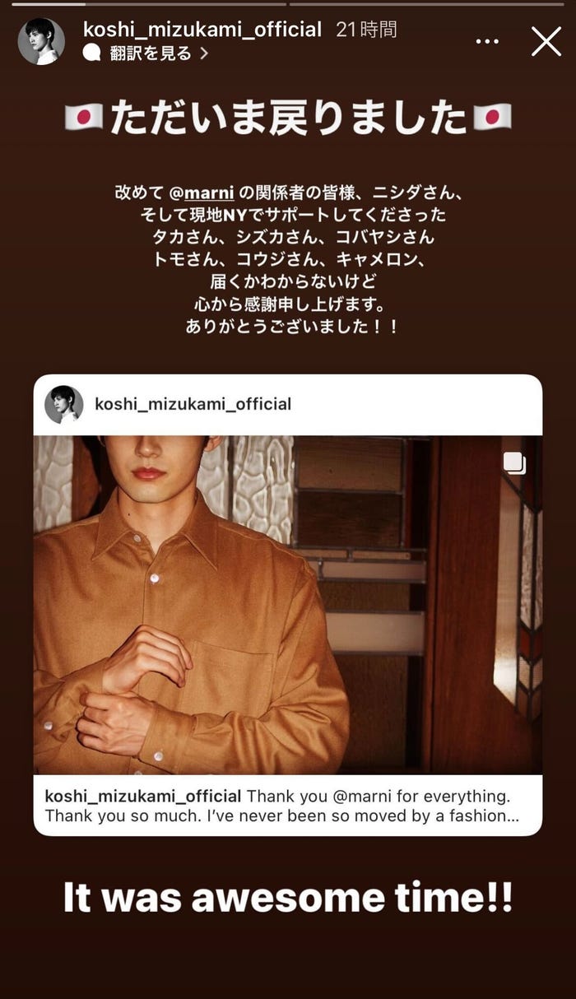Expand the 翻訳を見る chevron arrow
576x999 pixels.
tap(204, 53)
